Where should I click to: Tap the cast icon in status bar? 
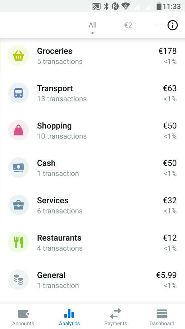point(97,7)
